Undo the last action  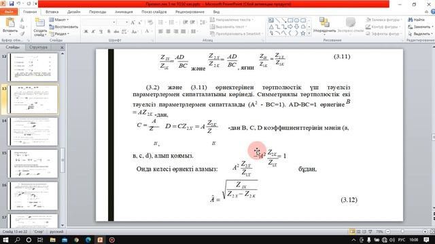click(x=18, y=3)
